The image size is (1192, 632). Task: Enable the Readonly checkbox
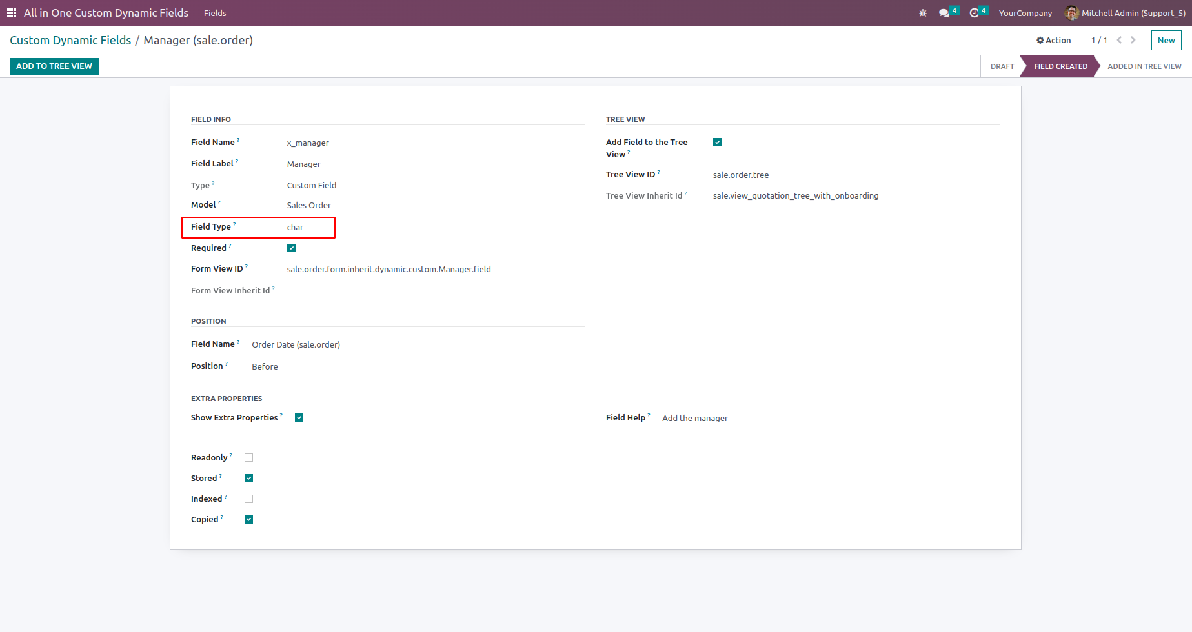[x=249, y=458]
